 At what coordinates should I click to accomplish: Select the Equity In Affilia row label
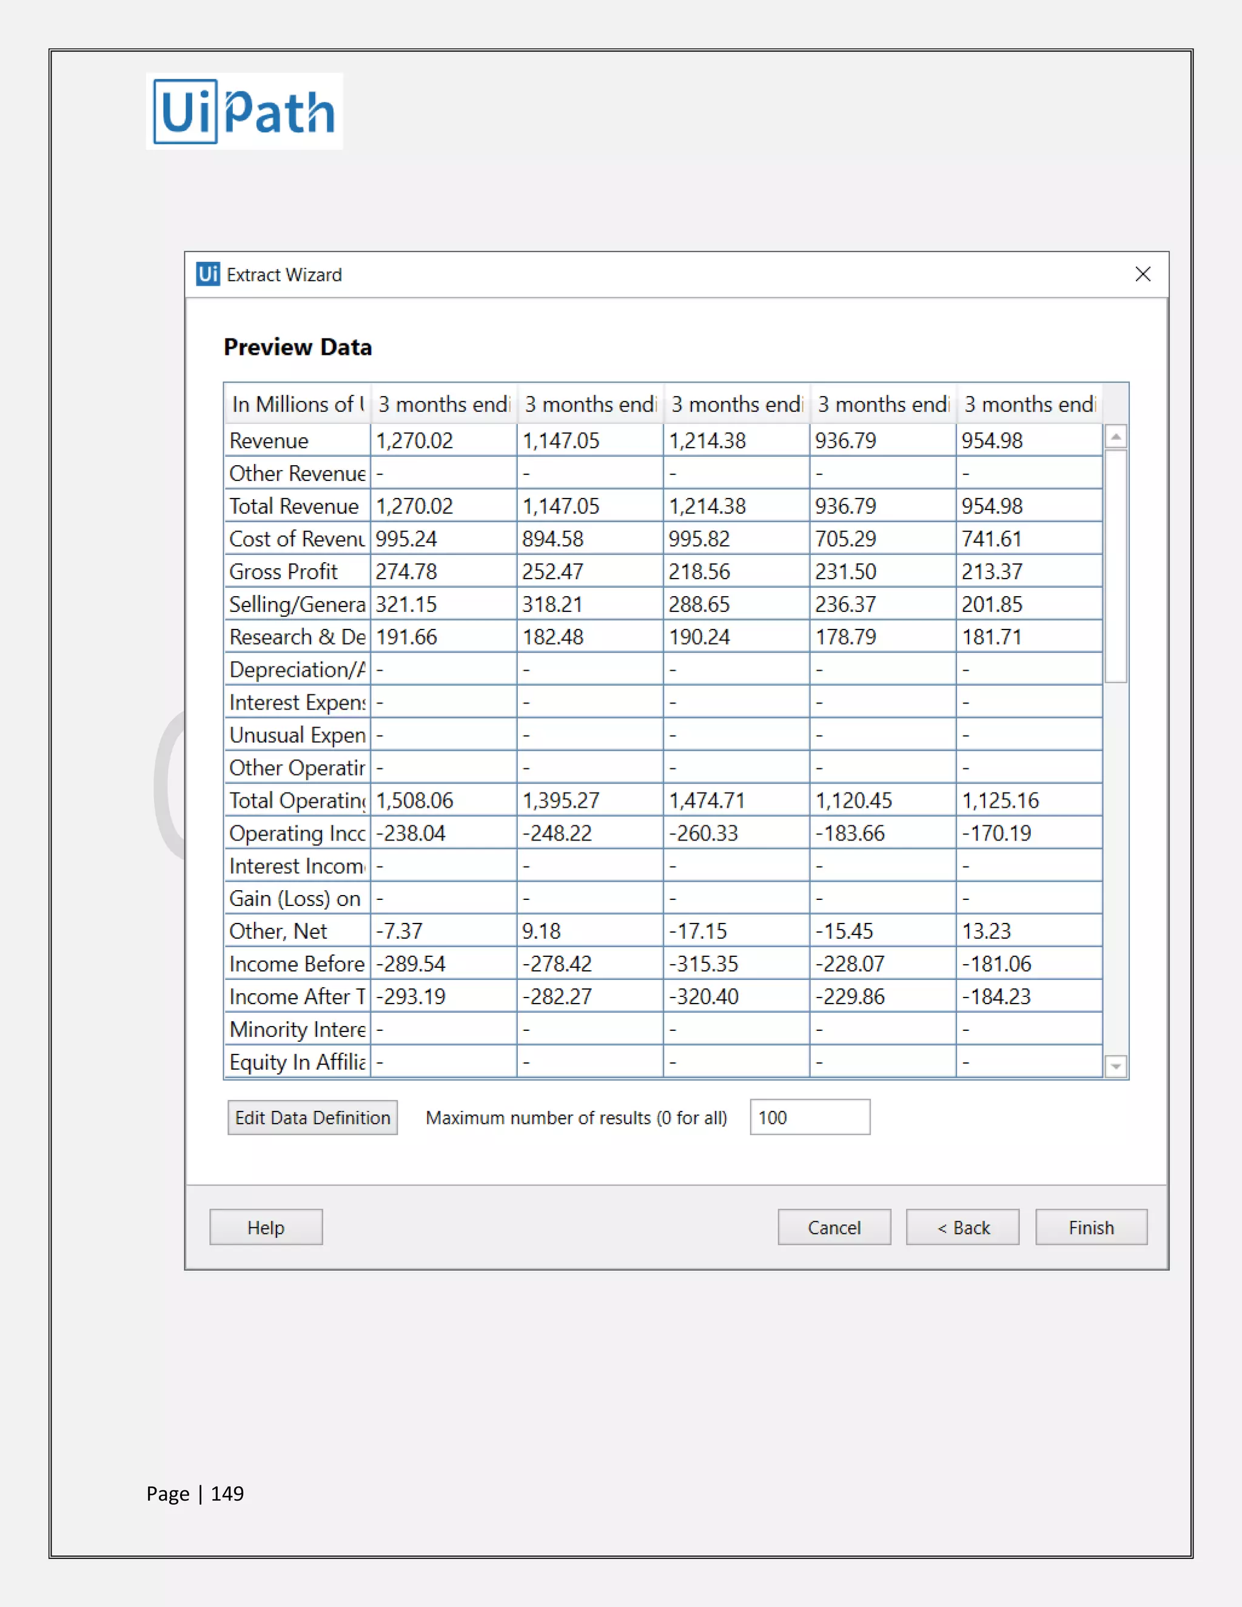pyautogui.click(x=297, y=1062)
